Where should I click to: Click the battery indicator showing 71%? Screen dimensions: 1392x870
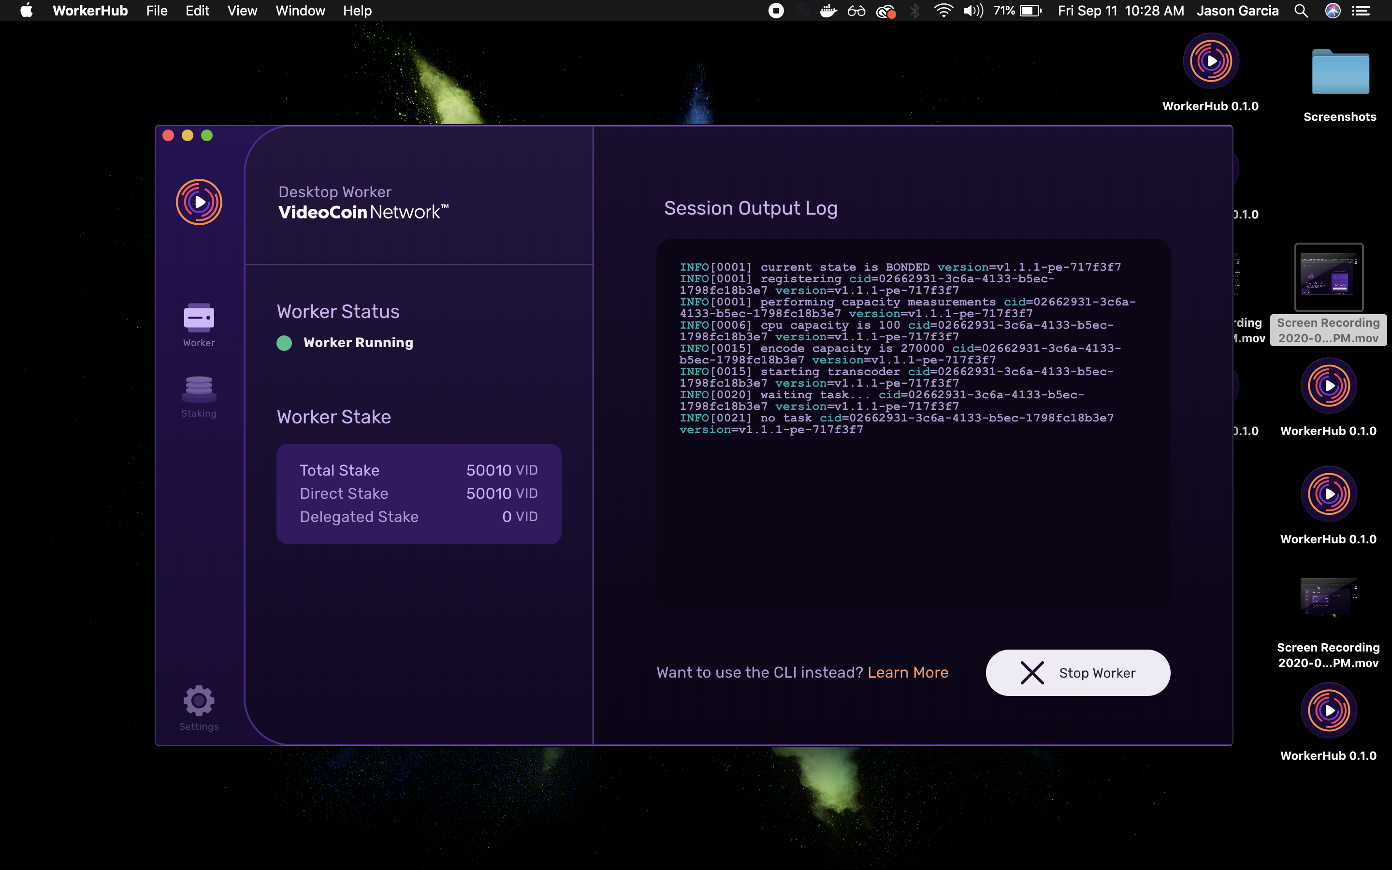coord(1017,10)
